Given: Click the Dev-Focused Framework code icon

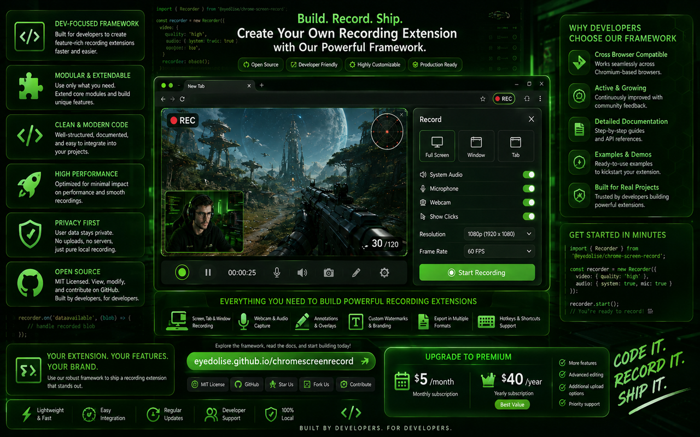Looking at the screenshot, I should tap(30, 37).
